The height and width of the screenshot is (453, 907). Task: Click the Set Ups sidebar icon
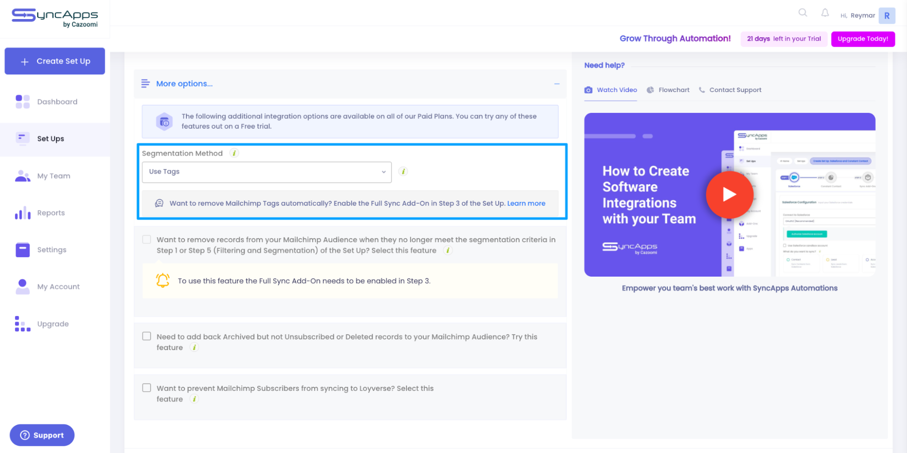[x=23, y=138]
